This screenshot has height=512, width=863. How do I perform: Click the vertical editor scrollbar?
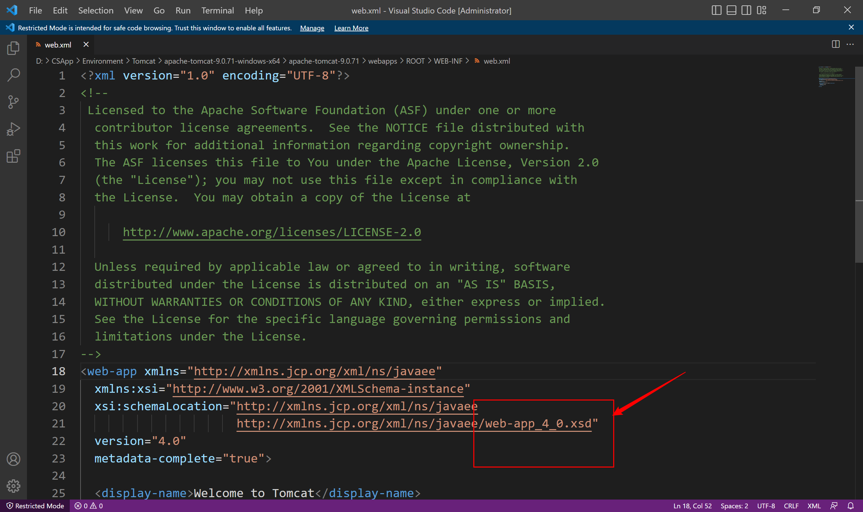click(859, 165)
